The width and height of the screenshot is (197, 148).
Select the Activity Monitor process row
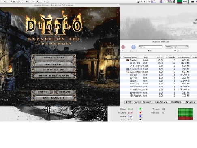(158, 69)
